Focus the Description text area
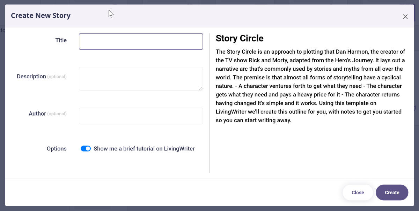The height and width of the screenshot is (211, 419). (141, 79)
